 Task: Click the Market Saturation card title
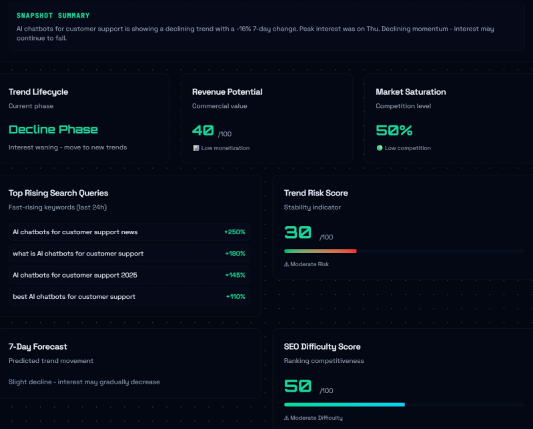click(411, 92)
